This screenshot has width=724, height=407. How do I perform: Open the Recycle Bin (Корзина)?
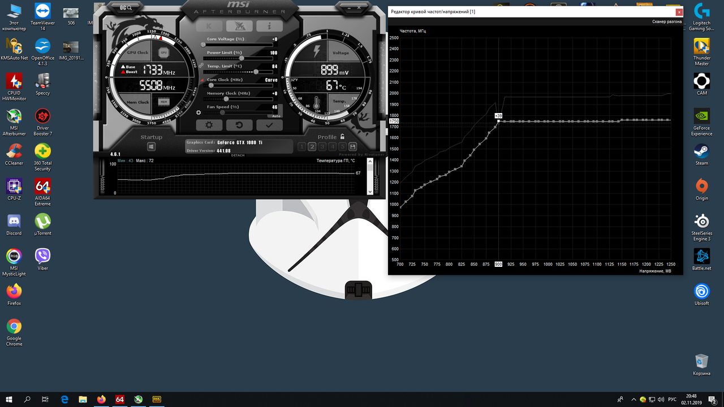pyautogui.click(x=702, y=365)
